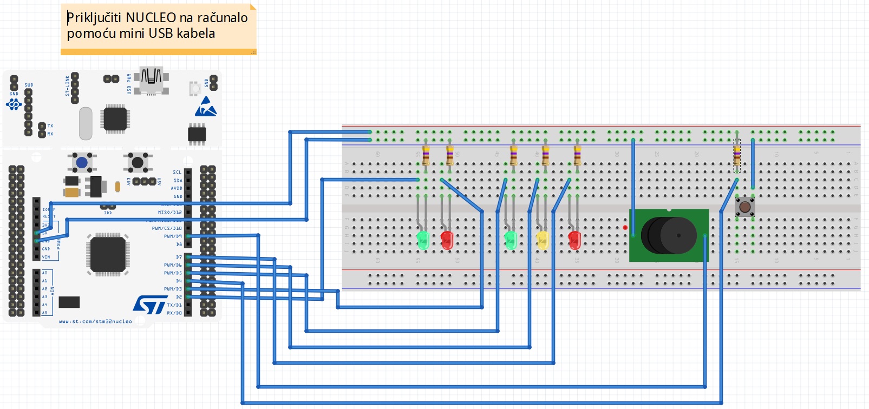Click the MISO/D12 pin label
869x409 pixels.
click(x=170, y=213)
